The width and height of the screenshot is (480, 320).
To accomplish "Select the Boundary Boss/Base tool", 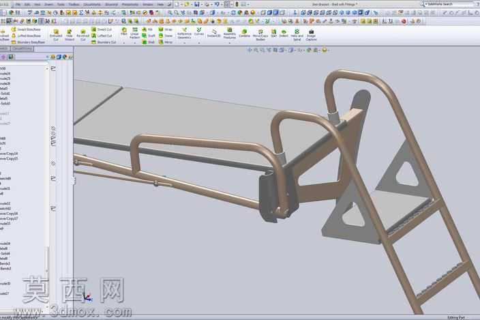I will coord(28,42).
